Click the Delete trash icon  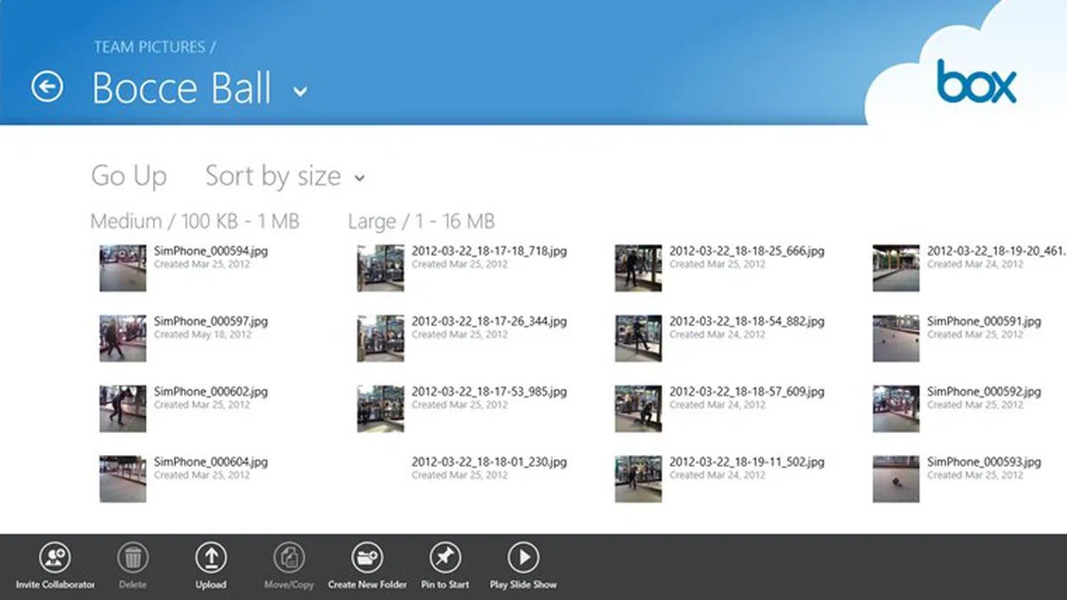click(132, 558)
